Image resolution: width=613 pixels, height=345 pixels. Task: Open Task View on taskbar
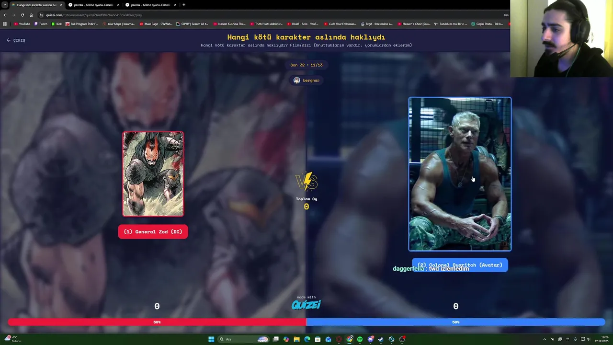coord(276,339)
